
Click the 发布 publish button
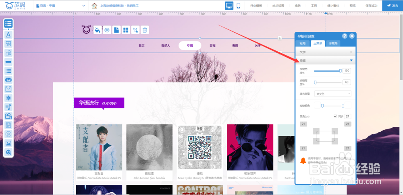393,6
